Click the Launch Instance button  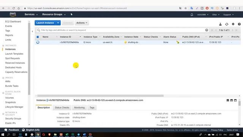(45, 23)
